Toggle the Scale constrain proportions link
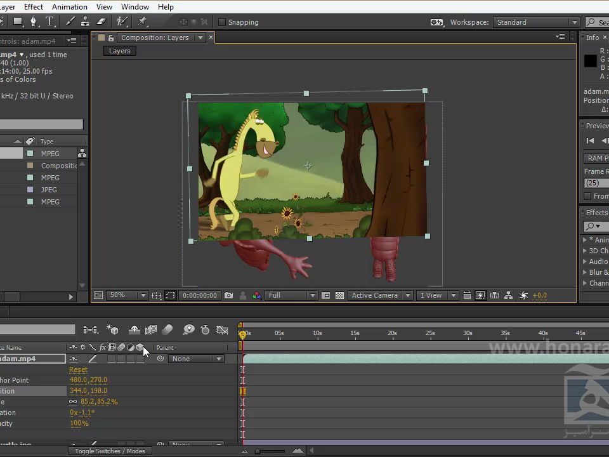 [x=73, y=401]
